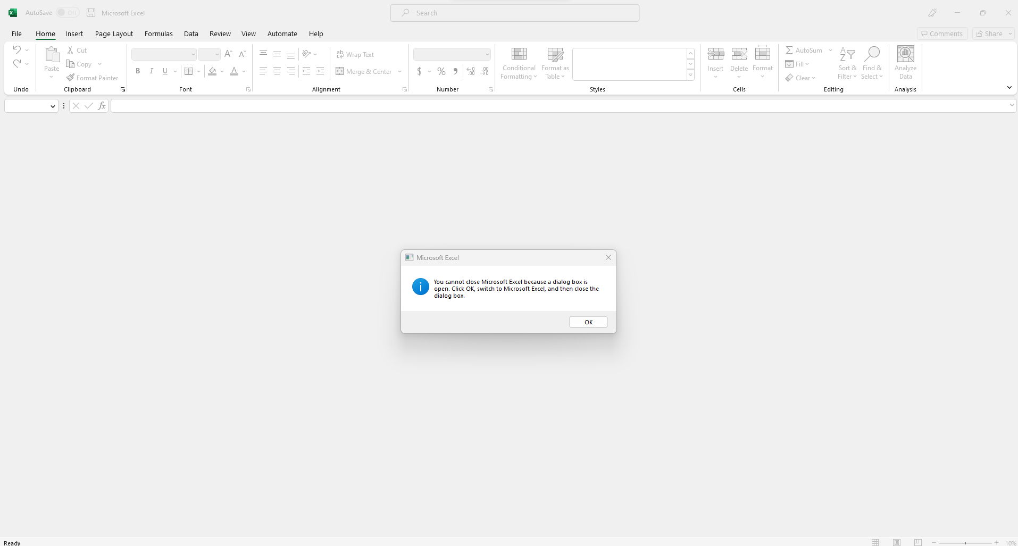1018x546 pixels.
Task: Click Accounting dollar sign format
Action: pos(420,71)
